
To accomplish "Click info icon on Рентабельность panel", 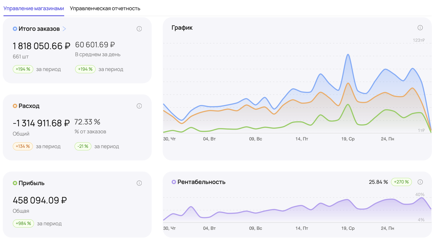I will click(420, 182).
